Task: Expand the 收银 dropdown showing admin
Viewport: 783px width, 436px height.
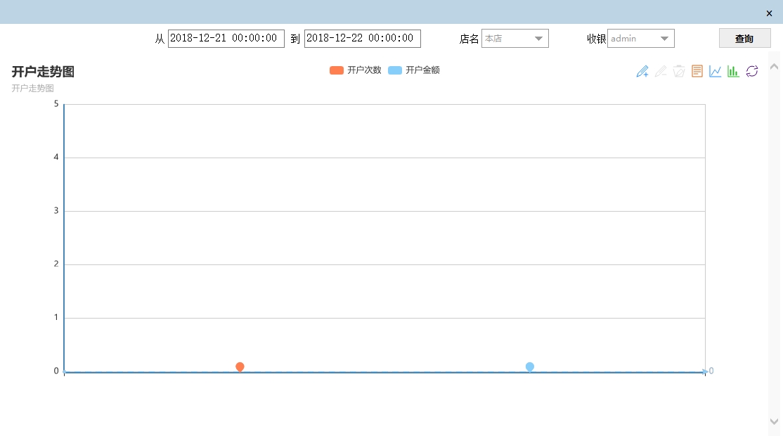Action: [x=641, y=39]
